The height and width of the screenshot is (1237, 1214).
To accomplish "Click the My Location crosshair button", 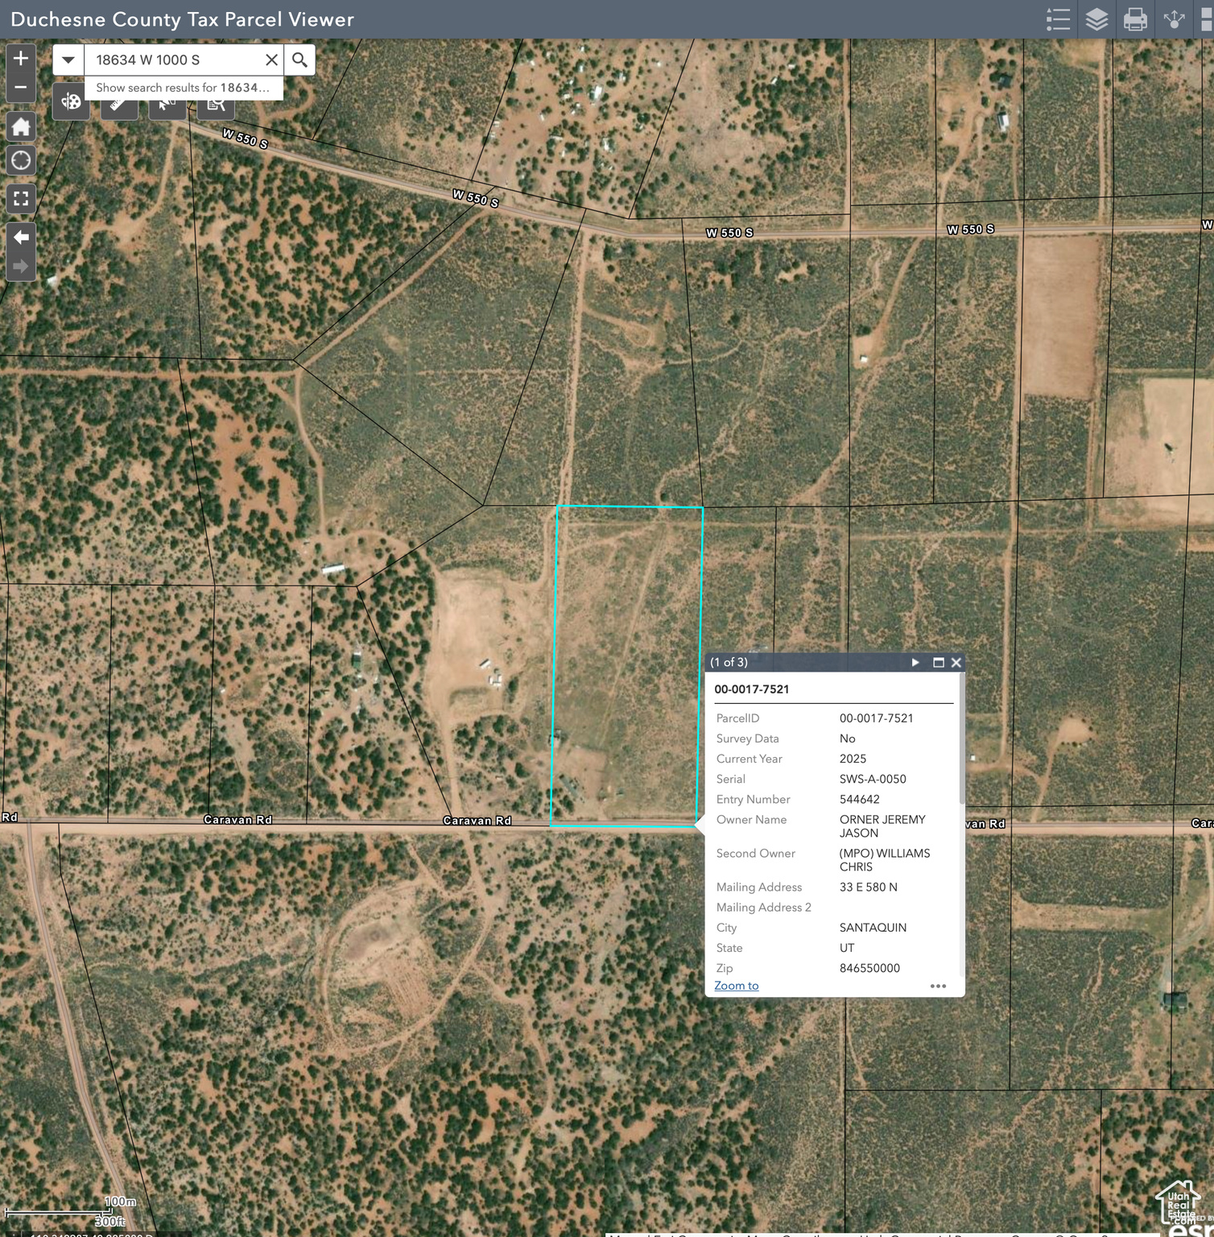I will [x=21, y=160].
